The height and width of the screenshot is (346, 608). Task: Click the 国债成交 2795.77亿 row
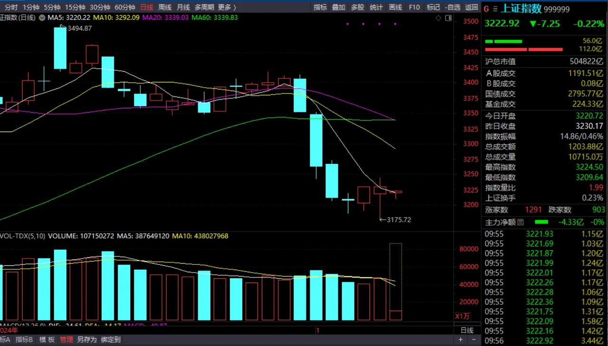pyautogui.click(x=544, y=94)
